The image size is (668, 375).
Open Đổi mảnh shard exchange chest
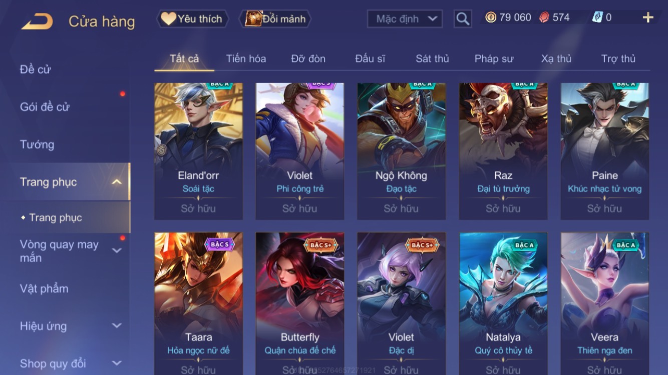[x=276, y=19]
